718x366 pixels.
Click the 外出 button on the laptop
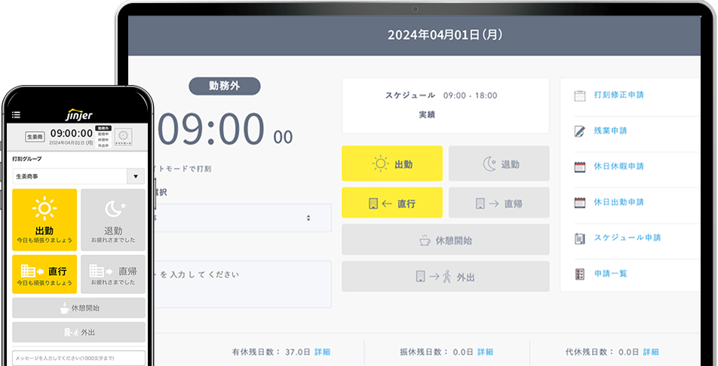tap(445, 277)
